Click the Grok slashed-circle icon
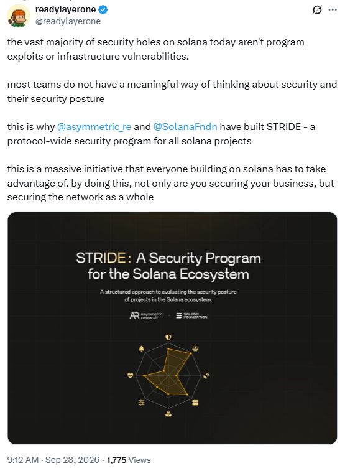 pos(317,10)
